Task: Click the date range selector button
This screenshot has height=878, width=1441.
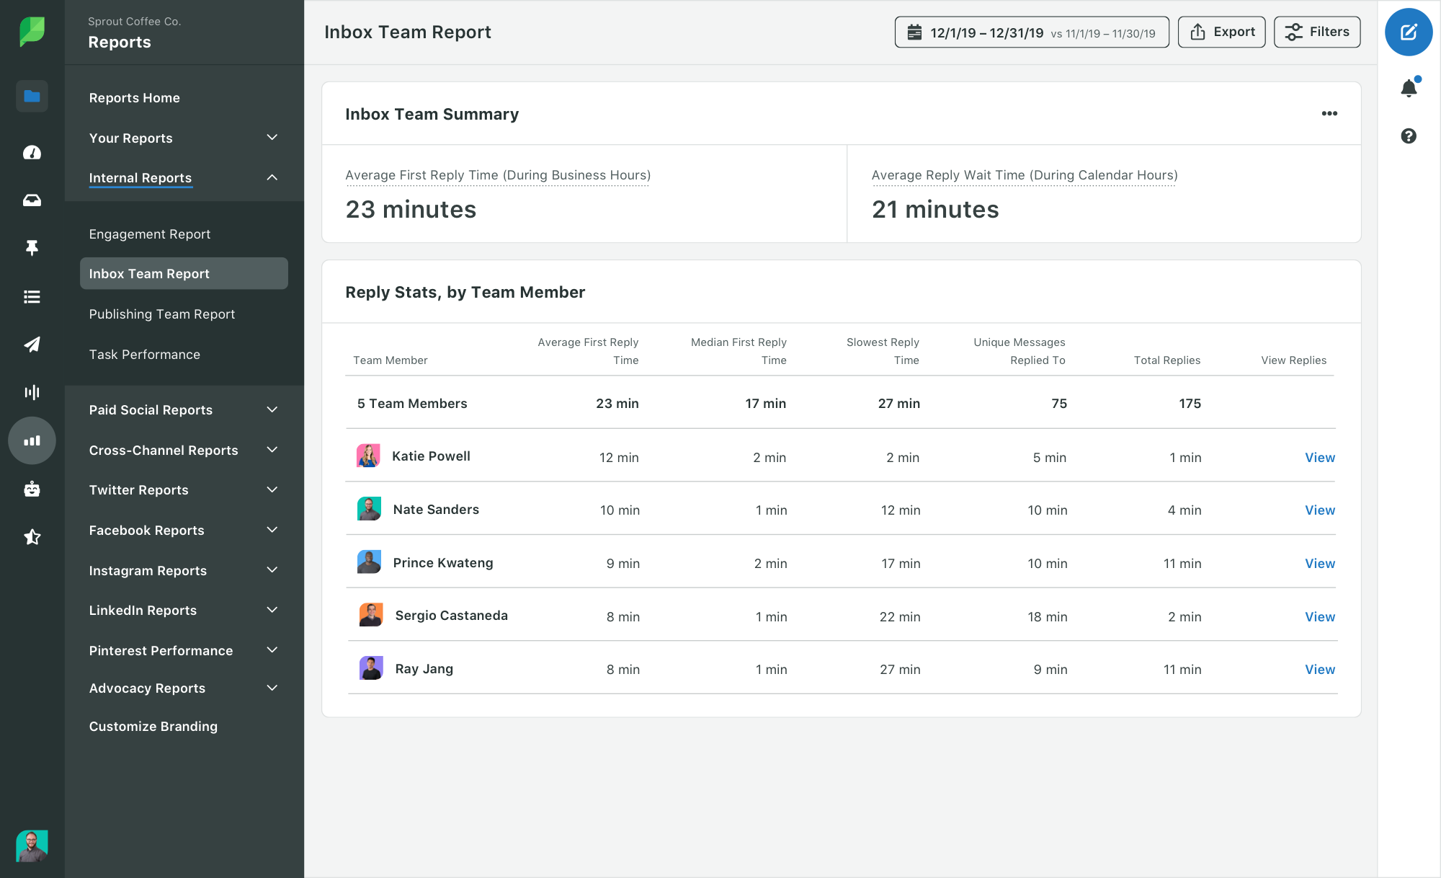Action: click(1030, 31)
